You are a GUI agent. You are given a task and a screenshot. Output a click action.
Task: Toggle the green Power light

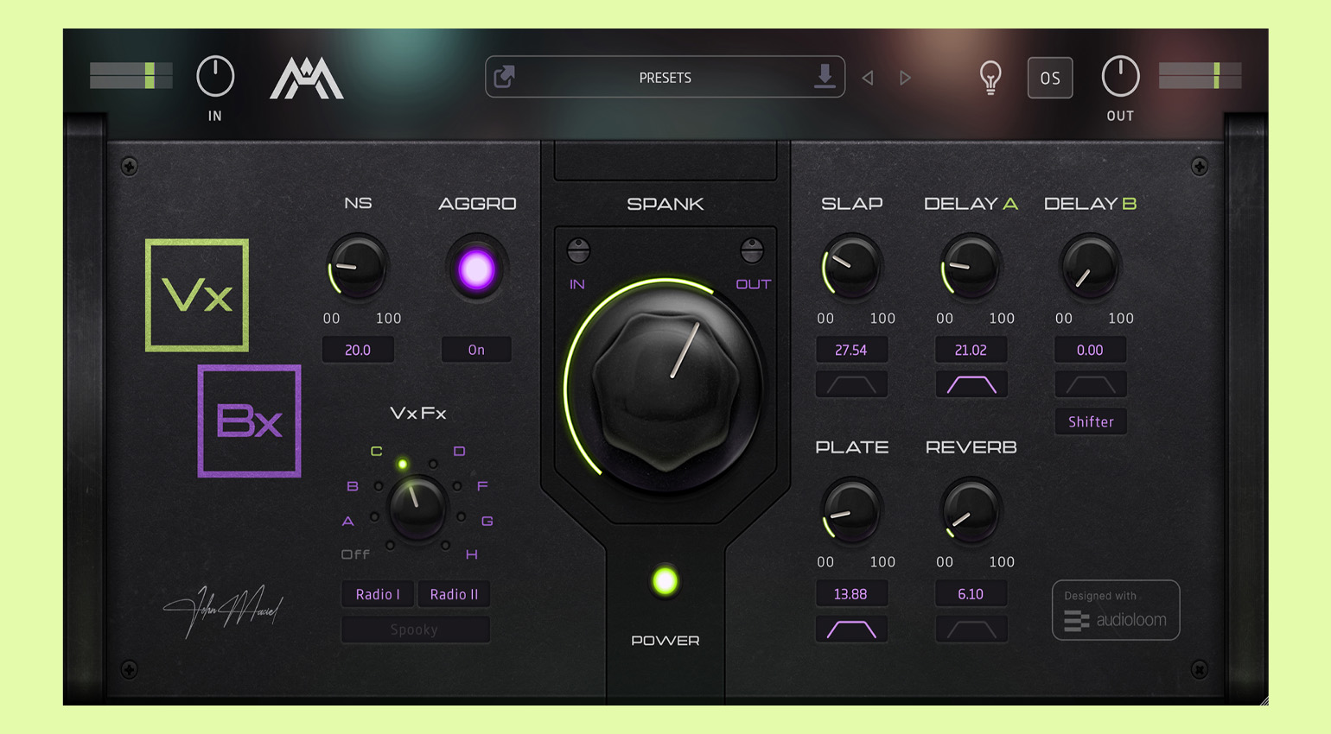pos(665,581)
